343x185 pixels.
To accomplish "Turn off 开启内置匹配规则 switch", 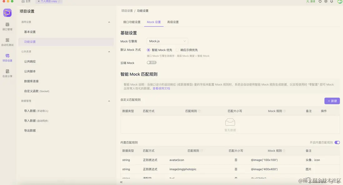I will tap(337, 142).
